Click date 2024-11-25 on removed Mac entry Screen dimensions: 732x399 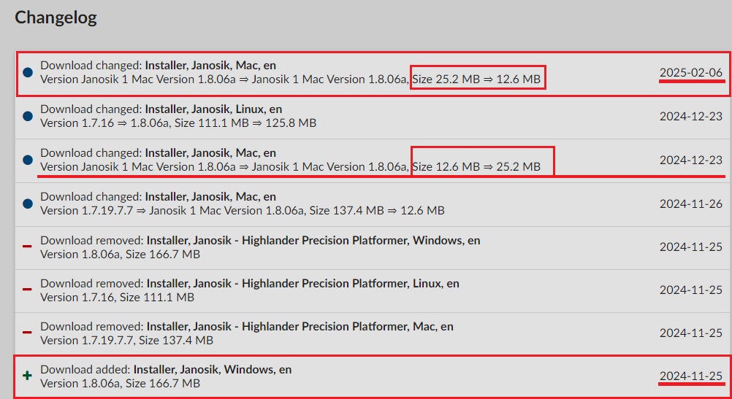[691, 333]
